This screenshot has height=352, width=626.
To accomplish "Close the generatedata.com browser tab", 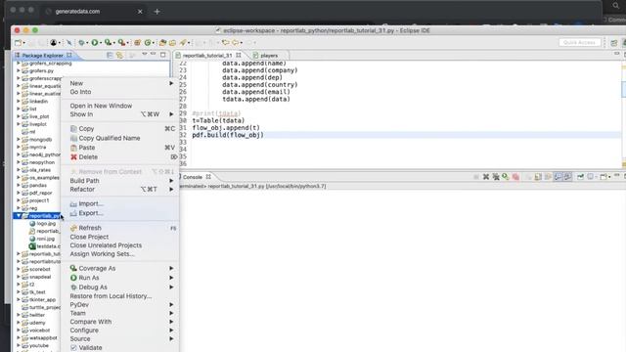I will (140, 12).
